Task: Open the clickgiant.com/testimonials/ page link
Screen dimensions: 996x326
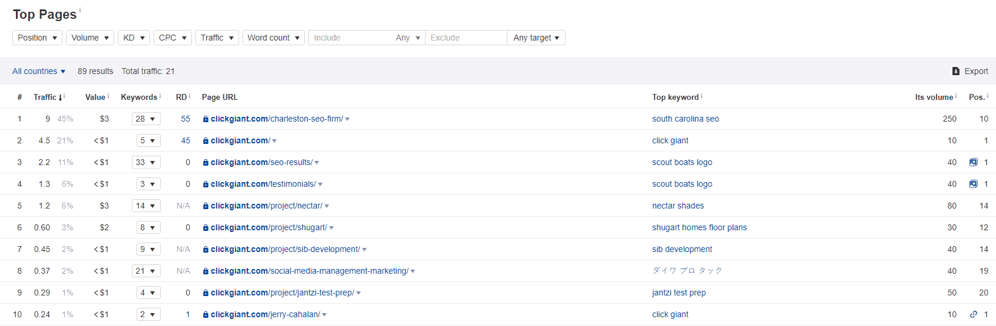Action: click(x=264, y=184)
